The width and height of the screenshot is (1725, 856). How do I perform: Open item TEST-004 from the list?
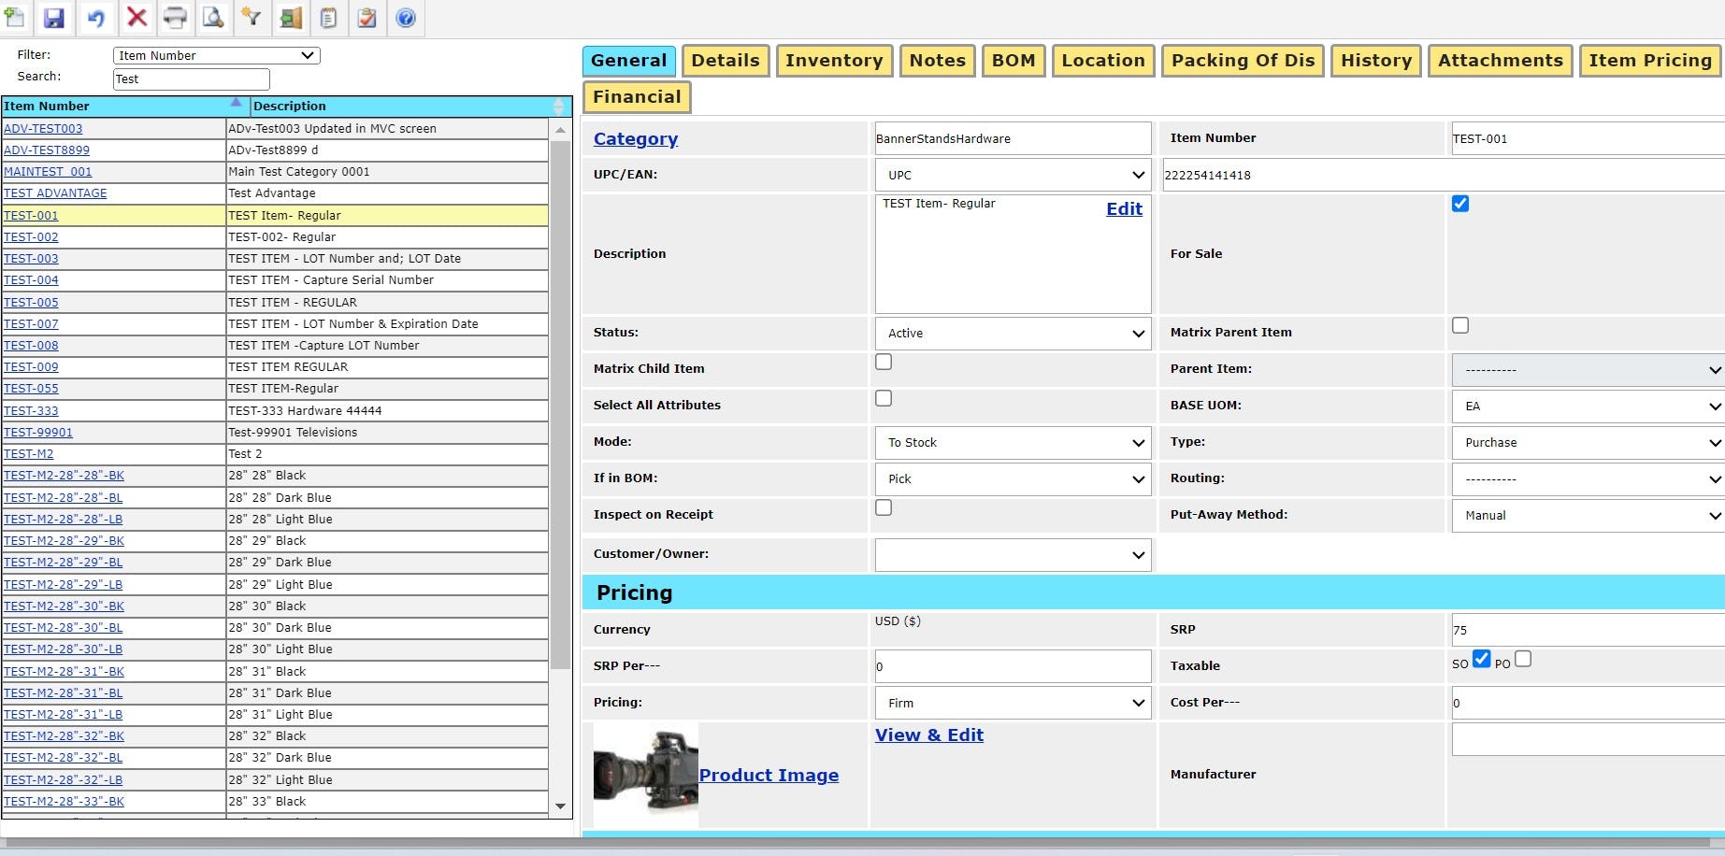31,280
